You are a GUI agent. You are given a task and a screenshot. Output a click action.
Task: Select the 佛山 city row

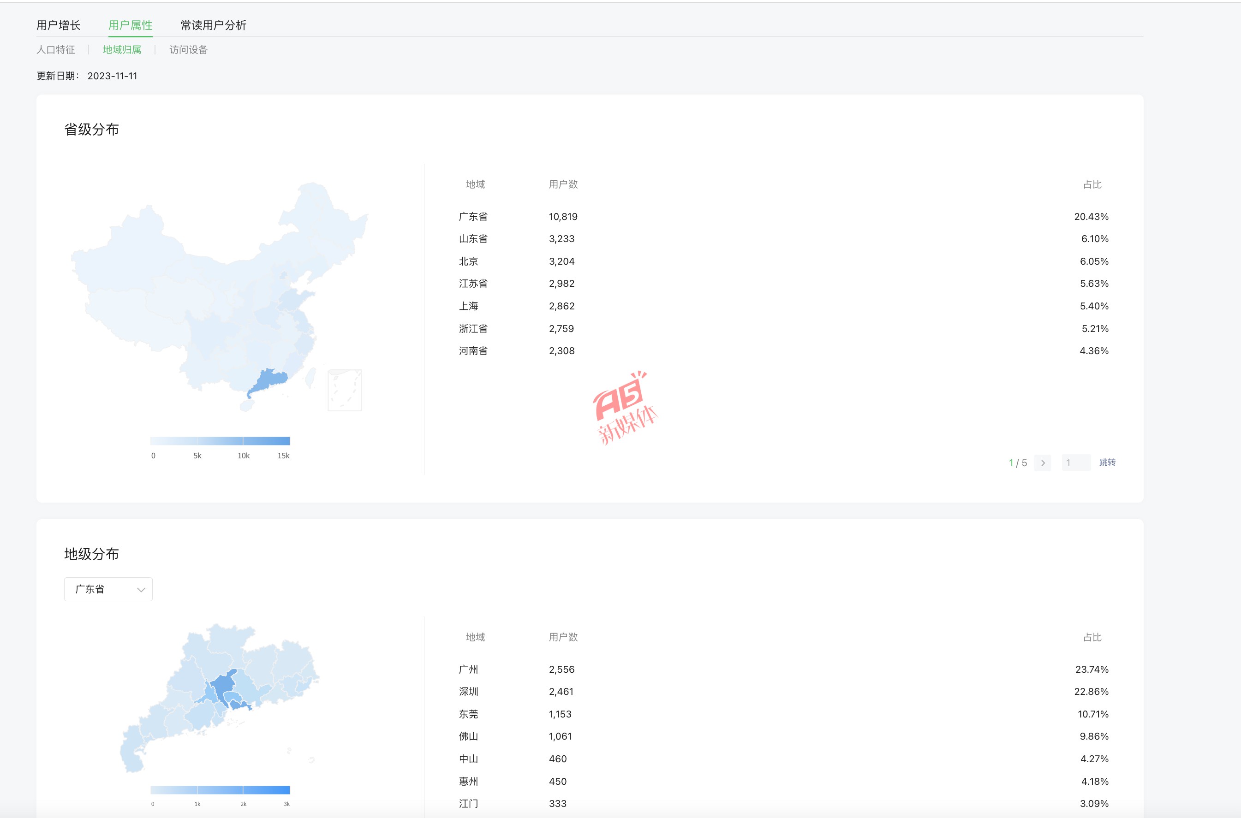[783, 737]
